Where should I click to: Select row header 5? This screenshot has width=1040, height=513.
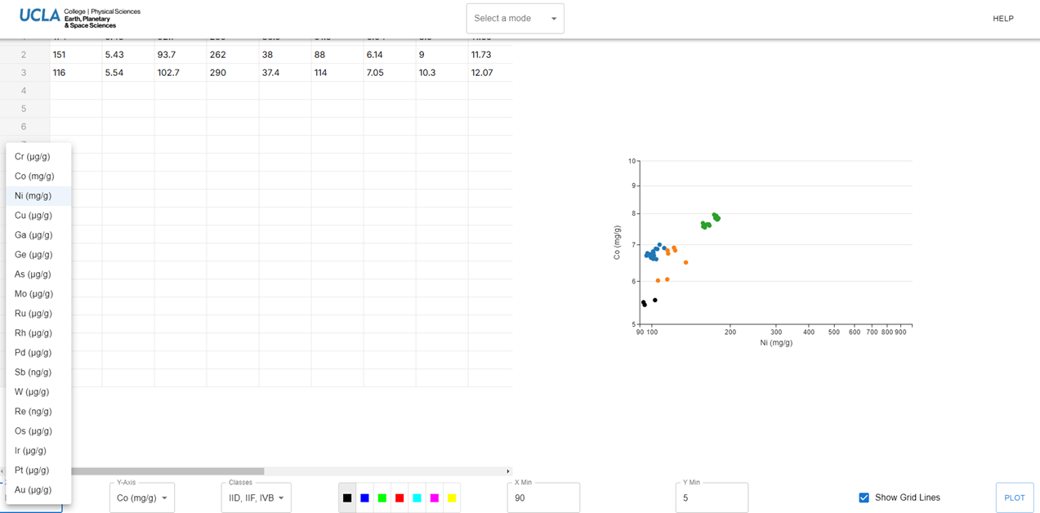point(24,109)
